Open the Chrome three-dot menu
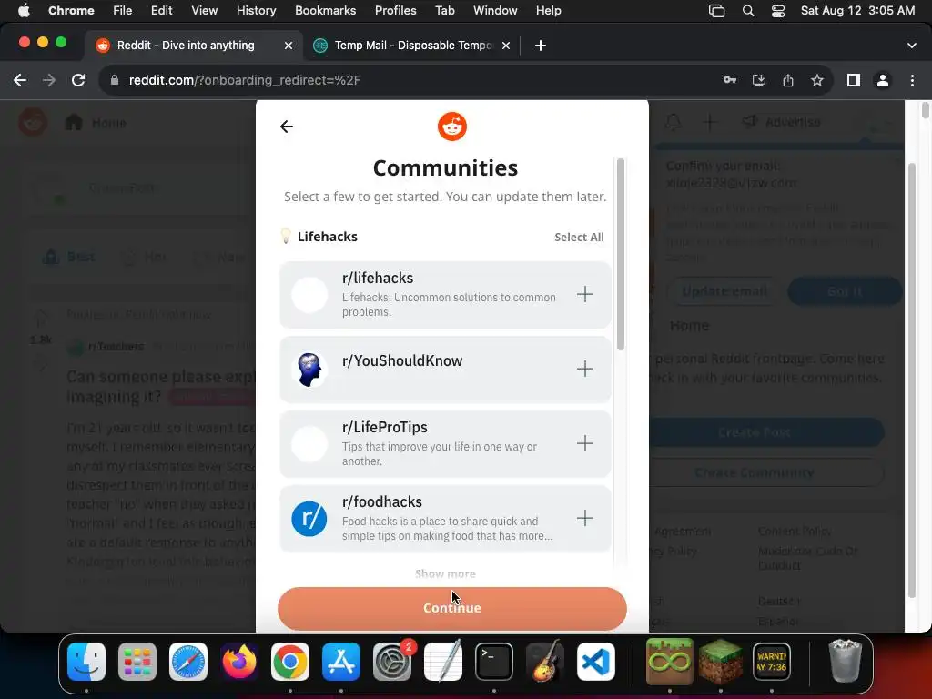 click(912, 80)
